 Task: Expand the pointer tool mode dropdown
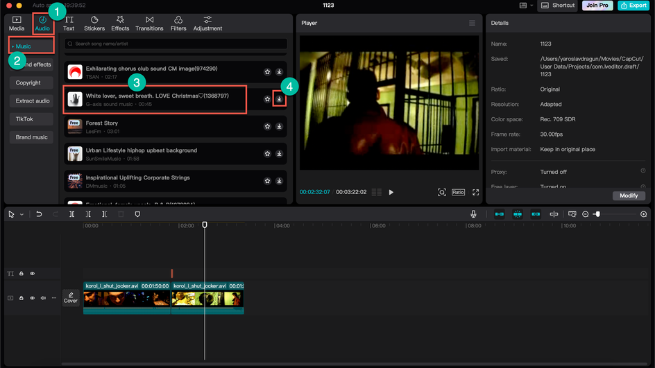click(x=22, y=214)
